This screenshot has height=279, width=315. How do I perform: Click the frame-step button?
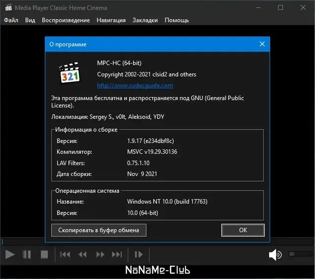139,254
